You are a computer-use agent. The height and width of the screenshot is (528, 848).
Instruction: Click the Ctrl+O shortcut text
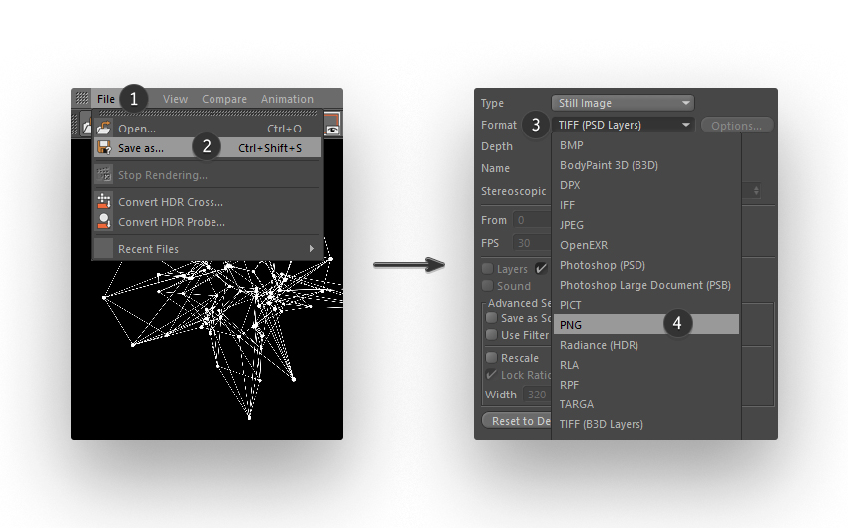(x=284, y=129)
